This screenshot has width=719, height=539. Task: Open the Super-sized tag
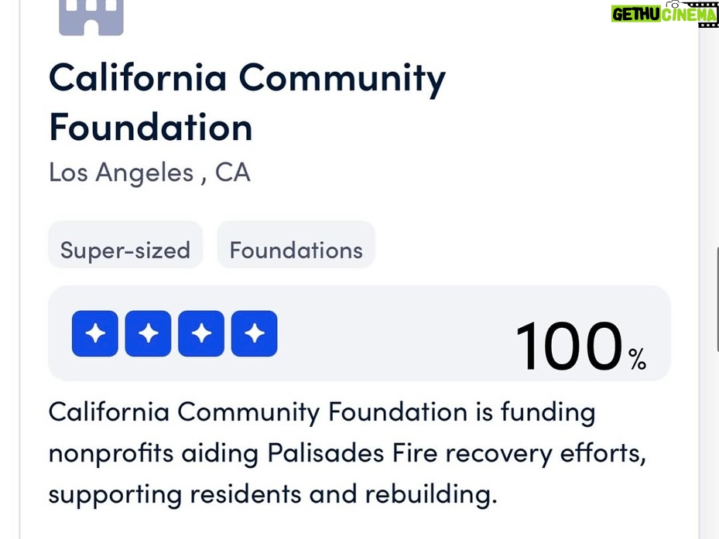(x=125, y=251)
